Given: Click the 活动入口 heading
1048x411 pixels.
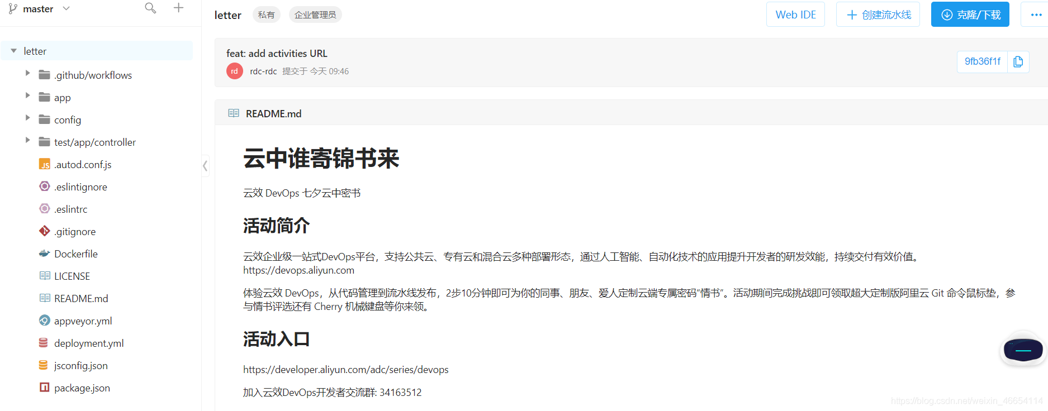Looking at the screenshot, I should [x=277, y=339].
